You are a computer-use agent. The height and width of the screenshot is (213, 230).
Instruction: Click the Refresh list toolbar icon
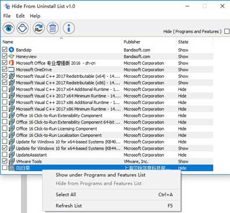click(x=38, y=28)
